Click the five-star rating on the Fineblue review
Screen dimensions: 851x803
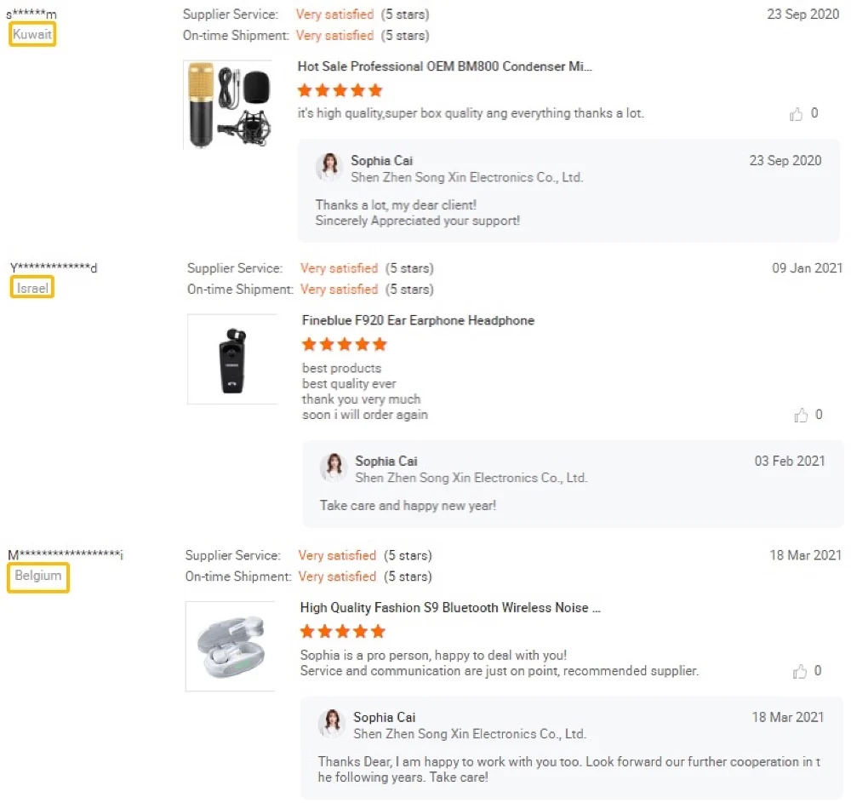[x=345, y=345]
